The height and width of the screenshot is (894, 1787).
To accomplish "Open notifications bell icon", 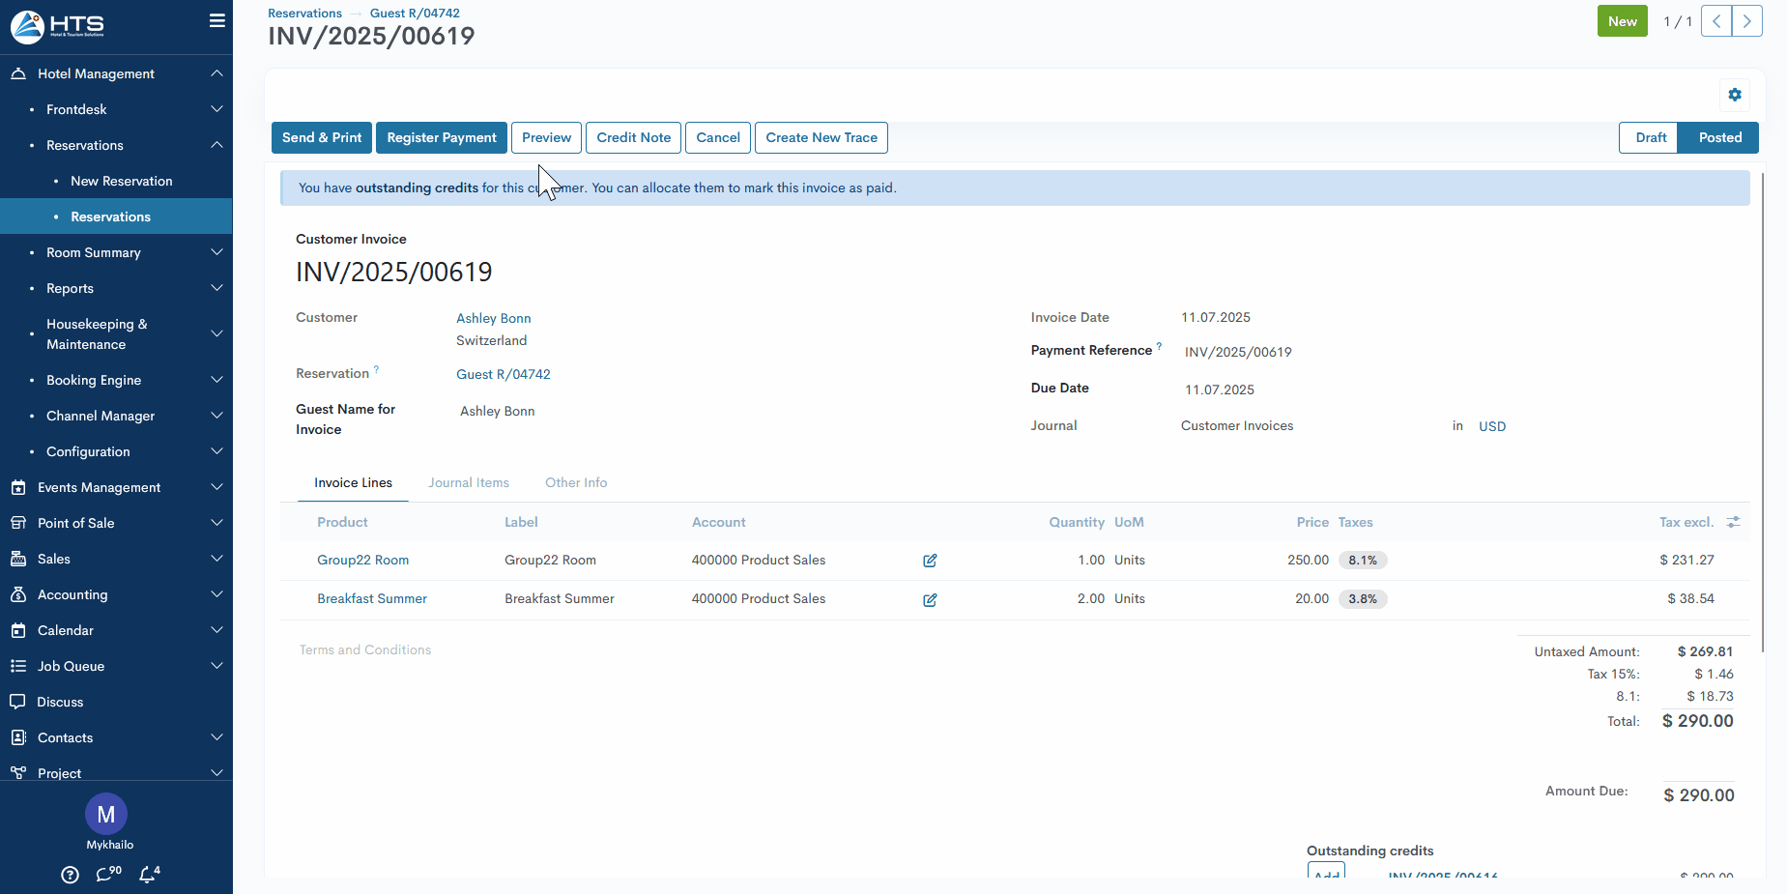I will pyautogui.click(x=148, y=875).
